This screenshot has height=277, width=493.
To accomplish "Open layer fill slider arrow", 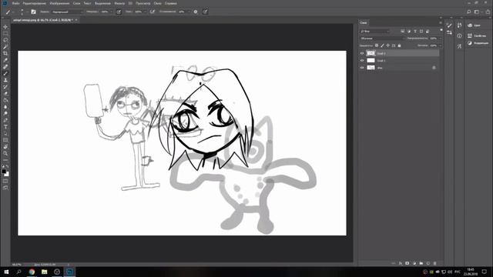I will (x=441, y=45).
